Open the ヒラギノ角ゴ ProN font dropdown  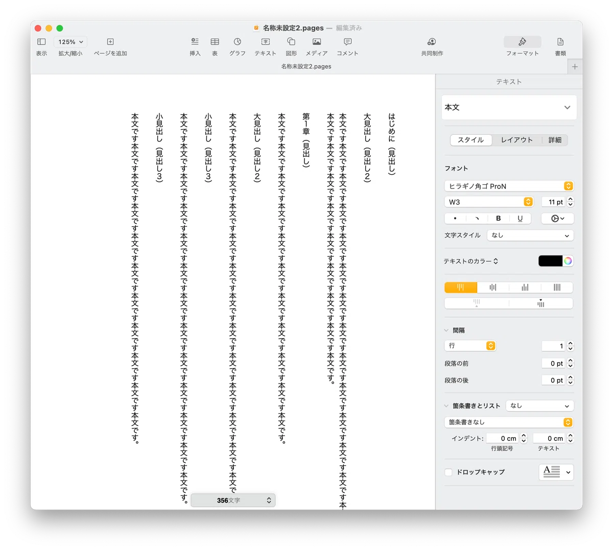pos(509,186)
